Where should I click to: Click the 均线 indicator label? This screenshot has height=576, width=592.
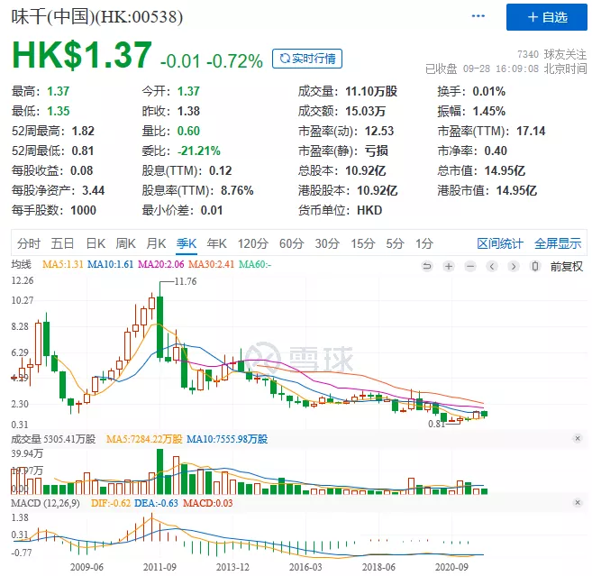(x=21, y=264)
